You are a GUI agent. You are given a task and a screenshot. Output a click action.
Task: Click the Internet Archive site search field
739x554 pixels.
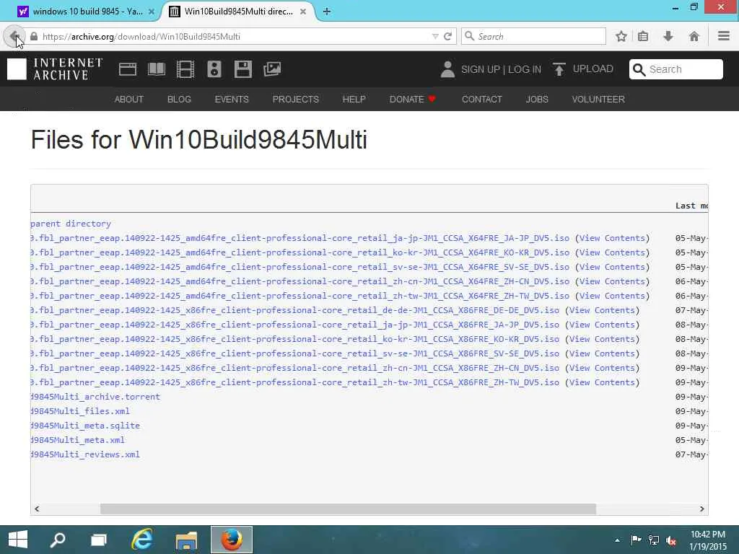pos(675,69)
